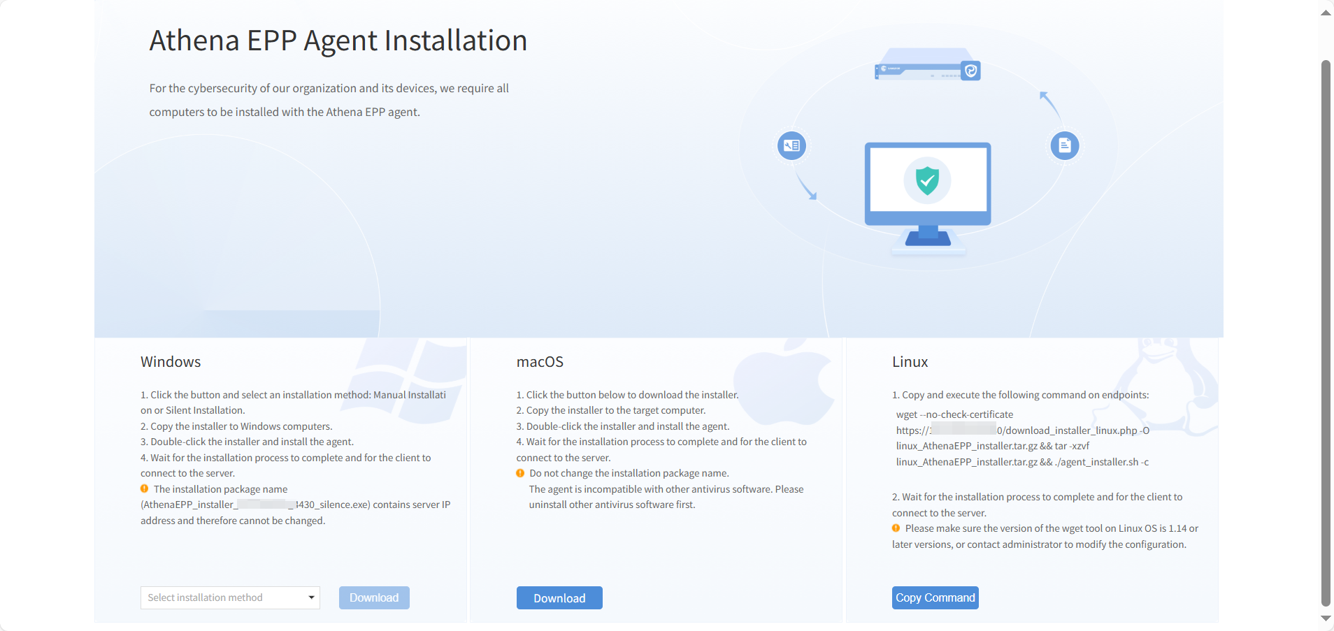Click the scrollbar down arrow
The width and height of the screenshot is (1334, 631).
(x=1326, y=618)
